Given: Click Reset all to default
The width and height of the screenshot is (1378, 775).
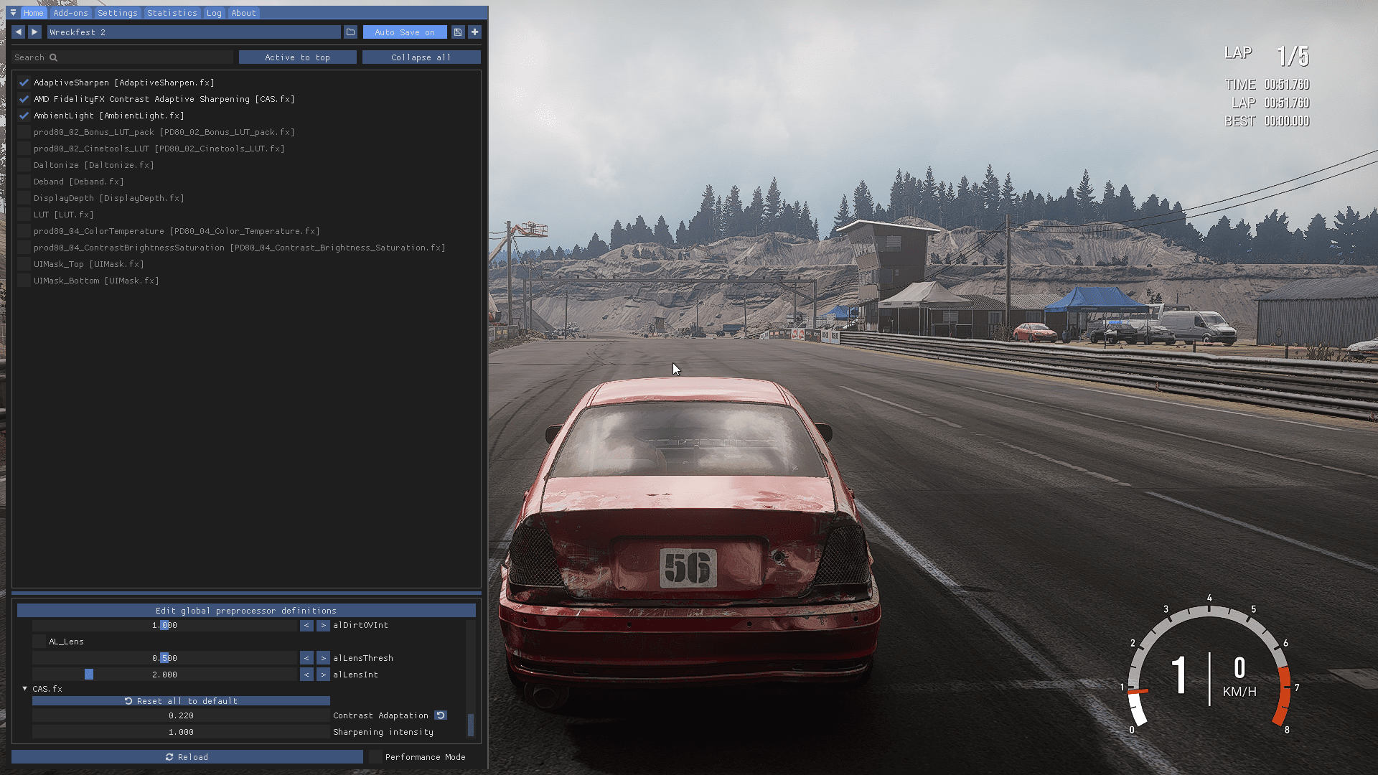Looking at the screenshot, I should pos(181,701).
